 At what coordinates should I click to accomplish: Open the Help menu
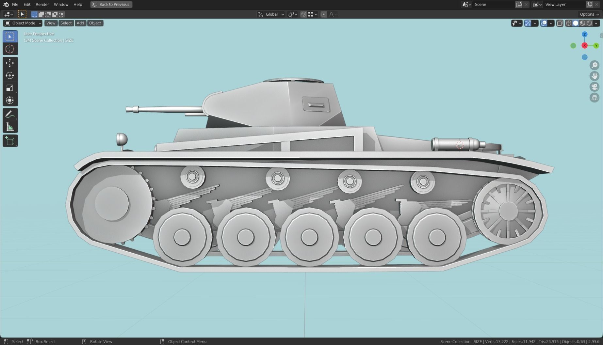click(78, 4)
